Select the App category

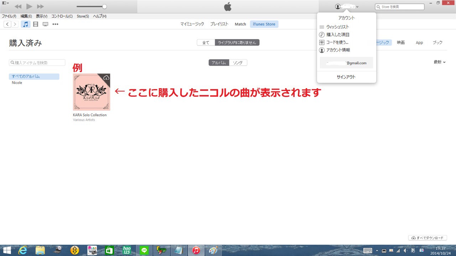[x=419, y=43]
